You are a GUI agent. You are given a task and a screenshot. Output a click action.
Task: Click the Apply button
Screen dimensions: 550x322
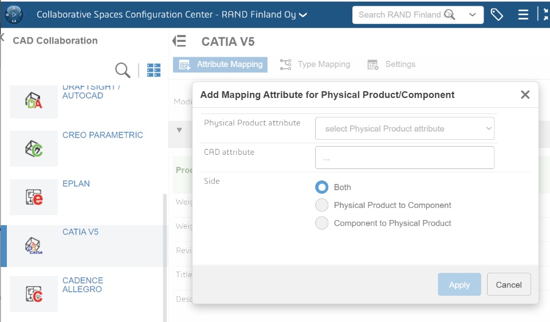(459, 284)
